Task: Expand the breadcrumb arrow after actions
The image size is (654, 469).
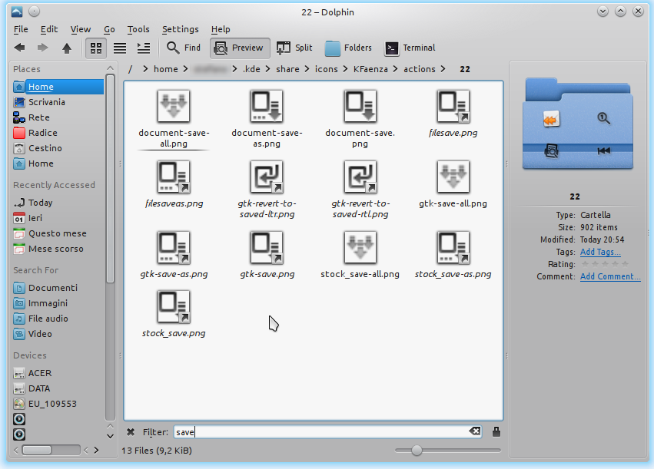Action: pyautogui.click(x=441, y=69)
